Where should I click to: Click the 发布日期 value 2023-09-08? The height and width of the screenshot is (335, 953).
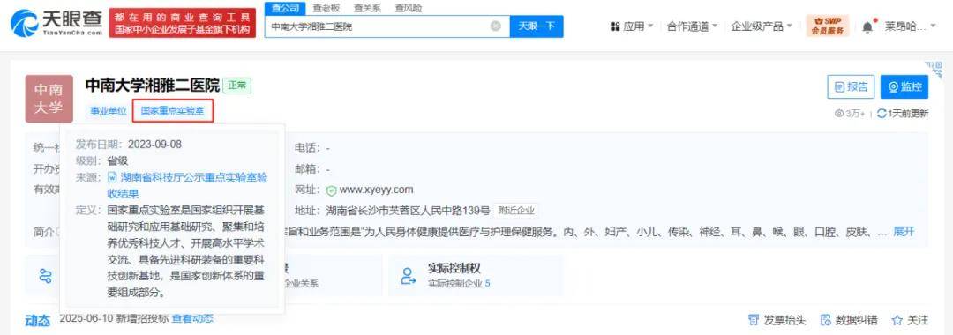(x=154, y=145)
